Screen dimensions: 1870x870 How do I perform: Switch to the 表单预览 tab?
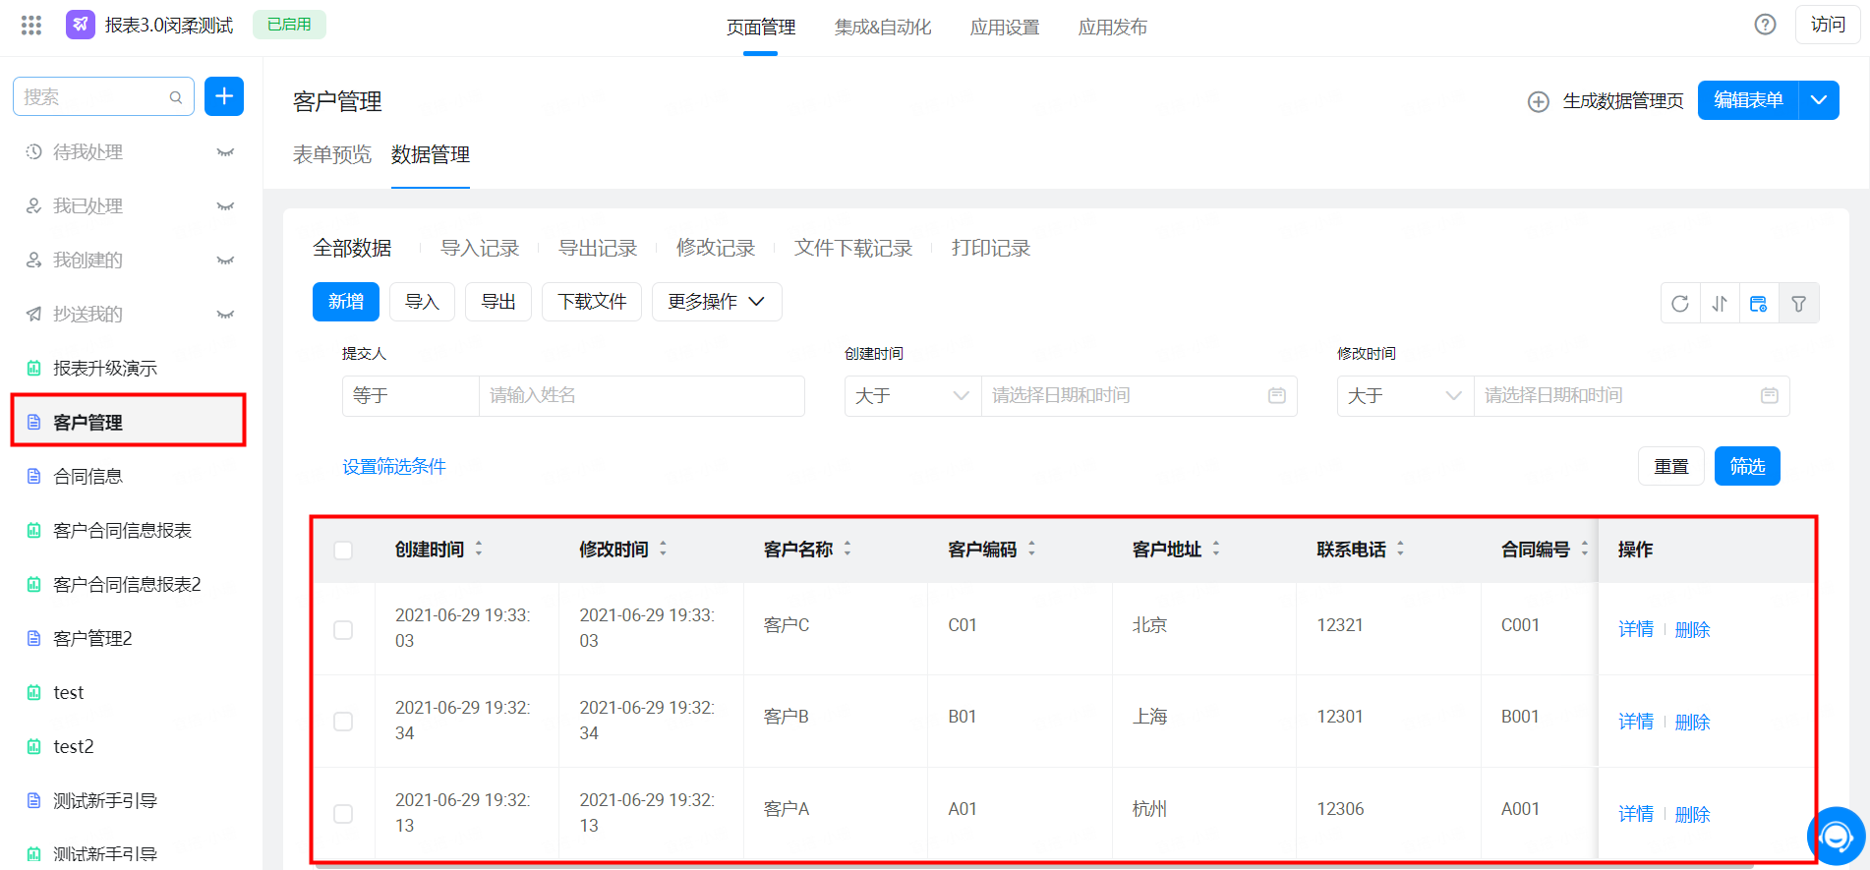[x=332, y=154]
